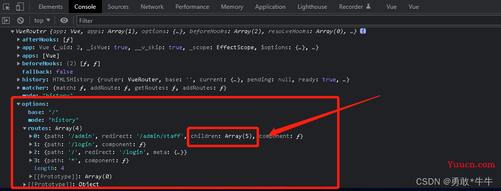
Task: Collapse the options property
Action: pyautogui.click(x=19, y=104)
